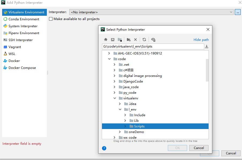
Task: Open the Interpreter dropdown list
Action: 231,12
